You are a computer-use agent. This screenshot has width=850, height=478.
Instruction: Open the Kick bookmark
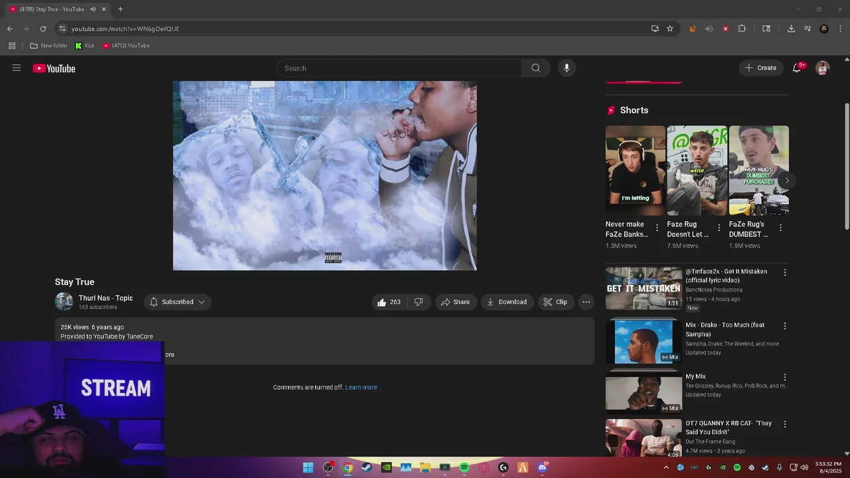pos(85,46)
